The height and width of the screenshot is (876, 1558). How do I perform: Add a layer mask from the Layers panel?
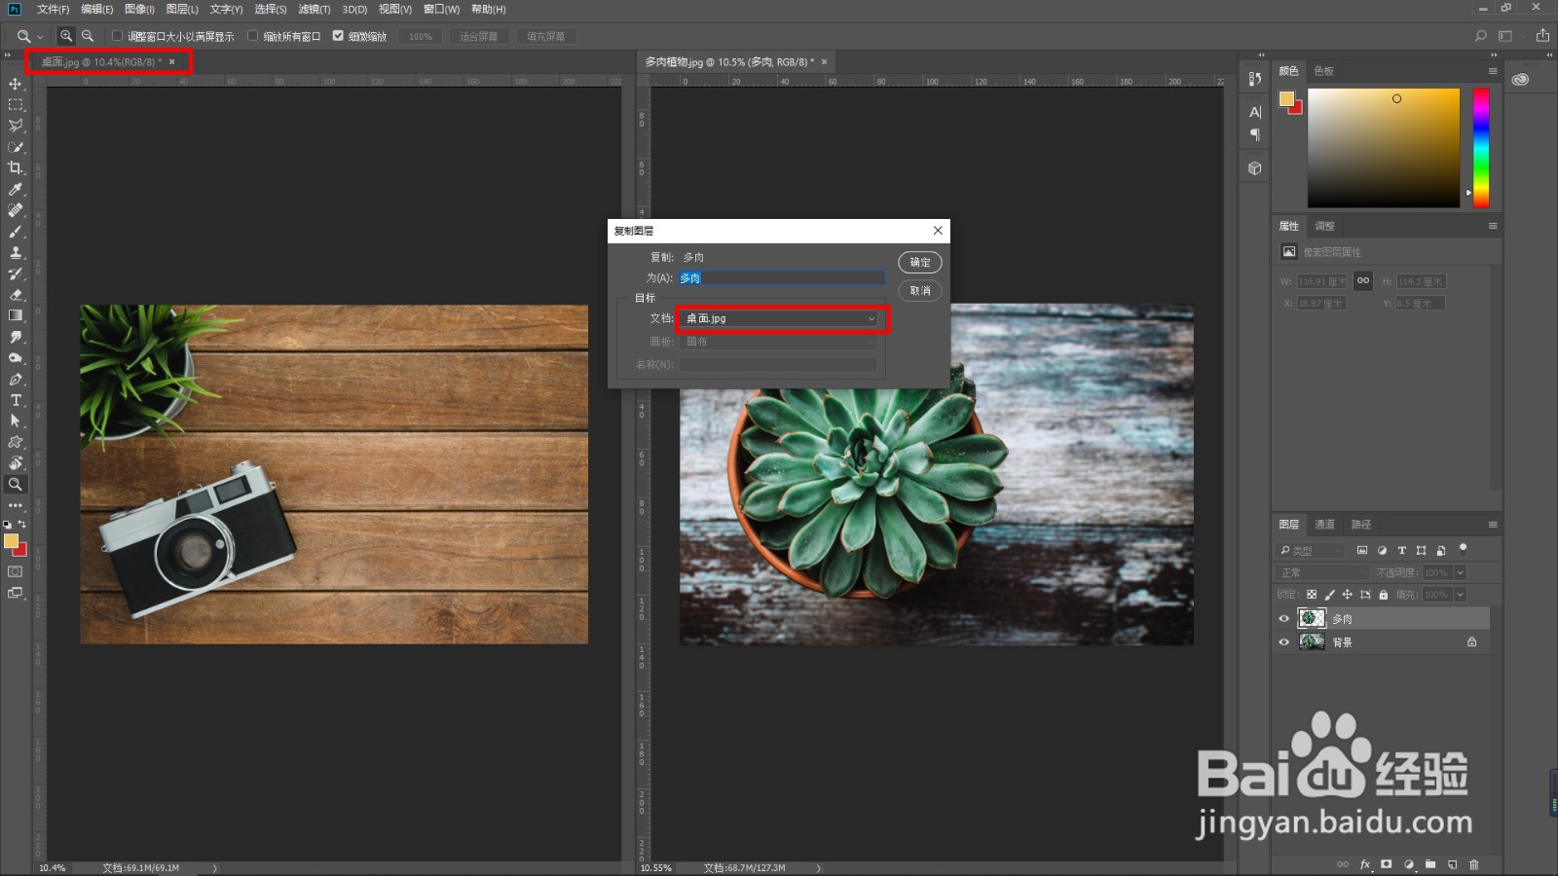tap(1386, 864)
